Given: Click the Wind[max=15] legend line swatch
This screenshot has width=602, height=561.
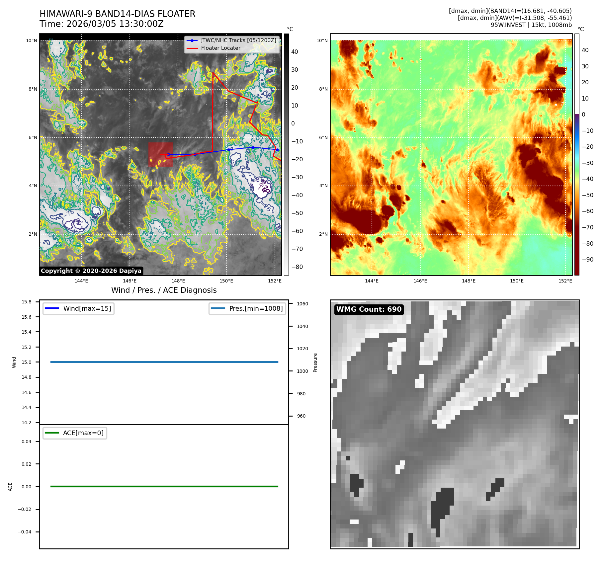Looking at the screenshot, I should [x=52, y=308].
